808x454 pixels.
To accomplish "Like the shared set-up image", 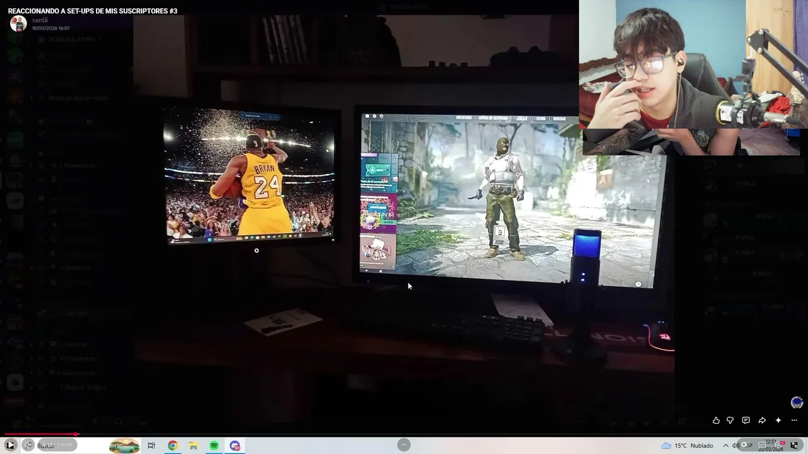I will [716, 421].
